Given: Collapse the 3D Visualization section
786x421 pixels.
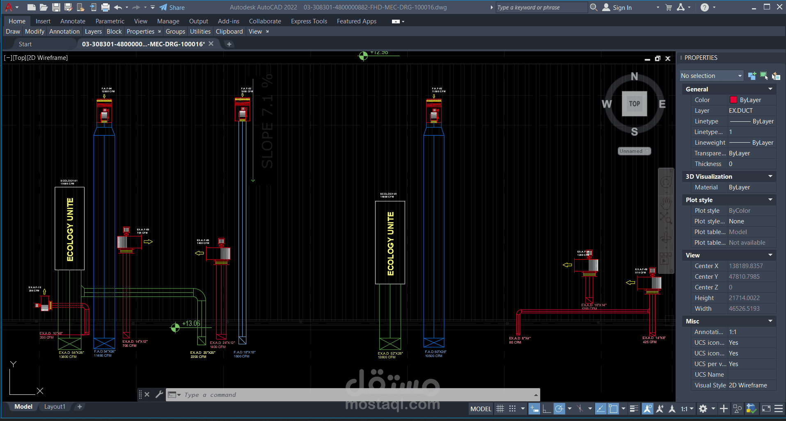Looking at the screenshot, I should [770, 176].
